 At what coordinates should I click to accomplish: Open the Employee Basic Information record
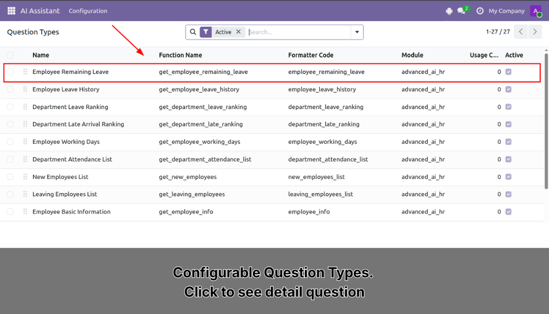tap(72, 211)
